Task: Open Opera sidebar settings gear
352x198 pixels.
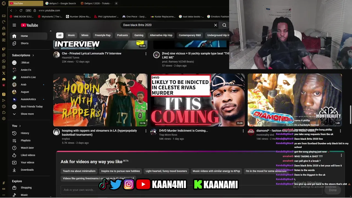Action: click(4, 119)
